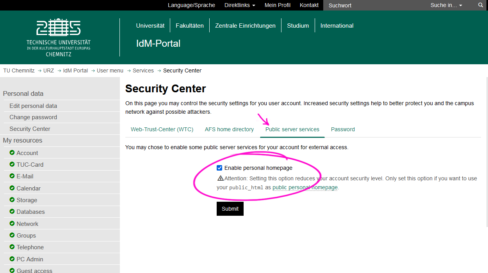Uncheck Enable personal homepage checkbox

coord(219,168)
